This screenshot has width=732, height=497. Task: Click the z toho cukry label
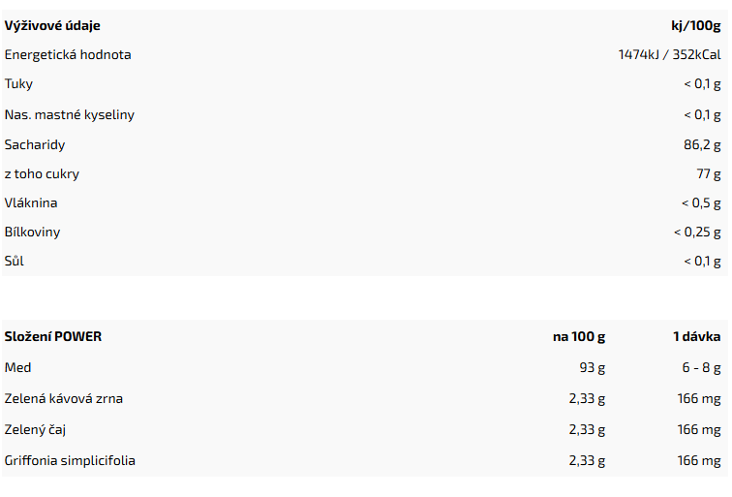tap(42, 174)
